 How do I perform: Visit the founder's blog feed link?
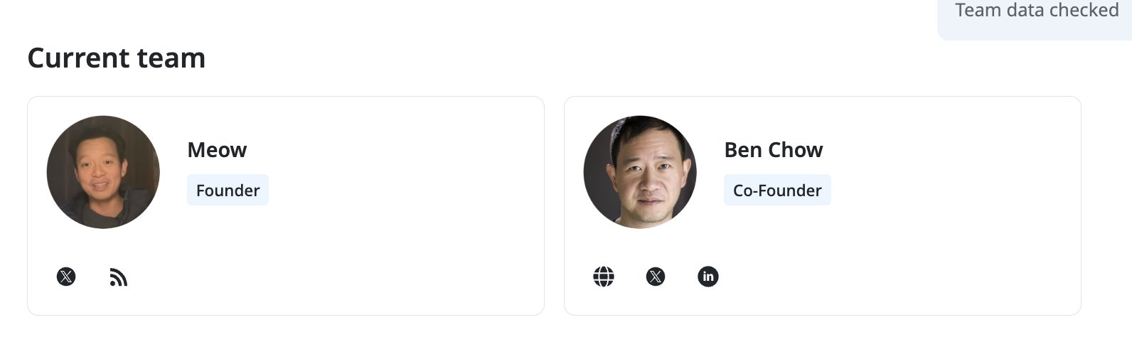pos(119,277)
